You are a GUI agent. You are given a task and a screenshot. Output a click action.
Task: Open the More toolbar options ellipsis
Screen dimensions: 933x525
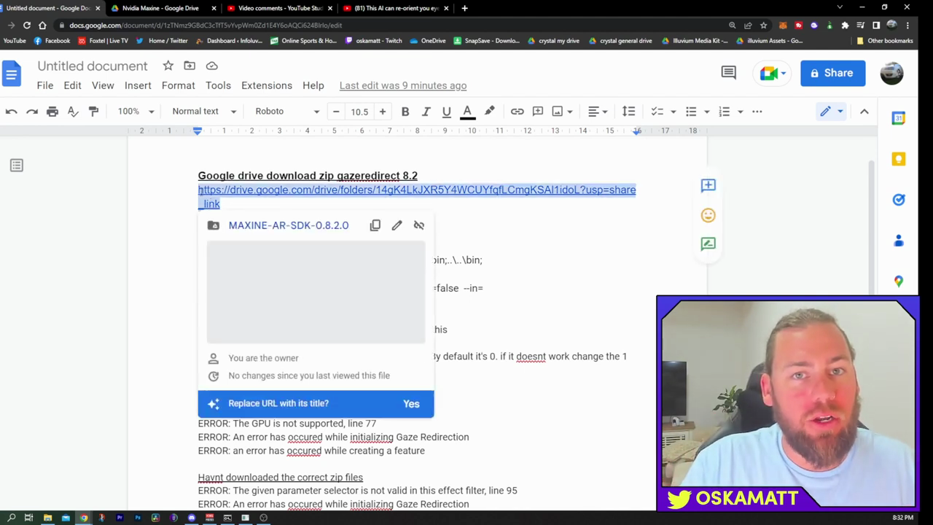[757, 112]
